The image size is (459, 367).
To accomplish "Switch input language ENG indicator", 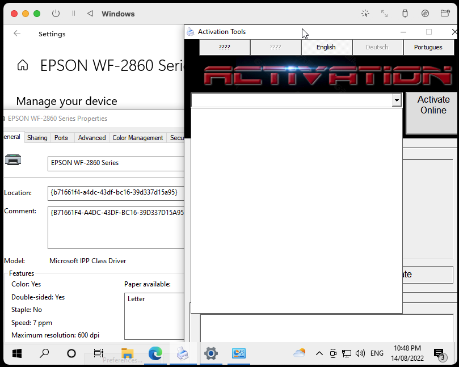I will click(377, 353).
